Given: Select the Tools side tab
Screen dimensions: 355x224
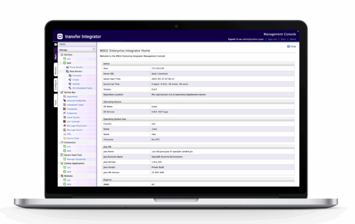Looking at the screenshot, I should click(x=55, y=102).
